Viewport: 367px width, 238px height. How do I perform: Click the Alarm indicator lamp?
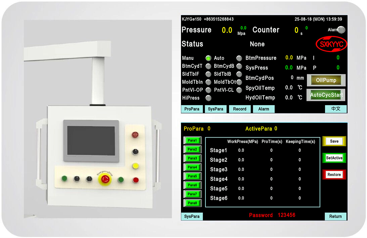[x=341, y=30]
